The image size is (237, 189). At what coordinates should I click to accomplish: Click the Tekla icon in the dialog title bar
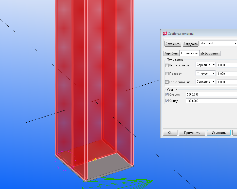pyautogui.click(x=165, y=34)
